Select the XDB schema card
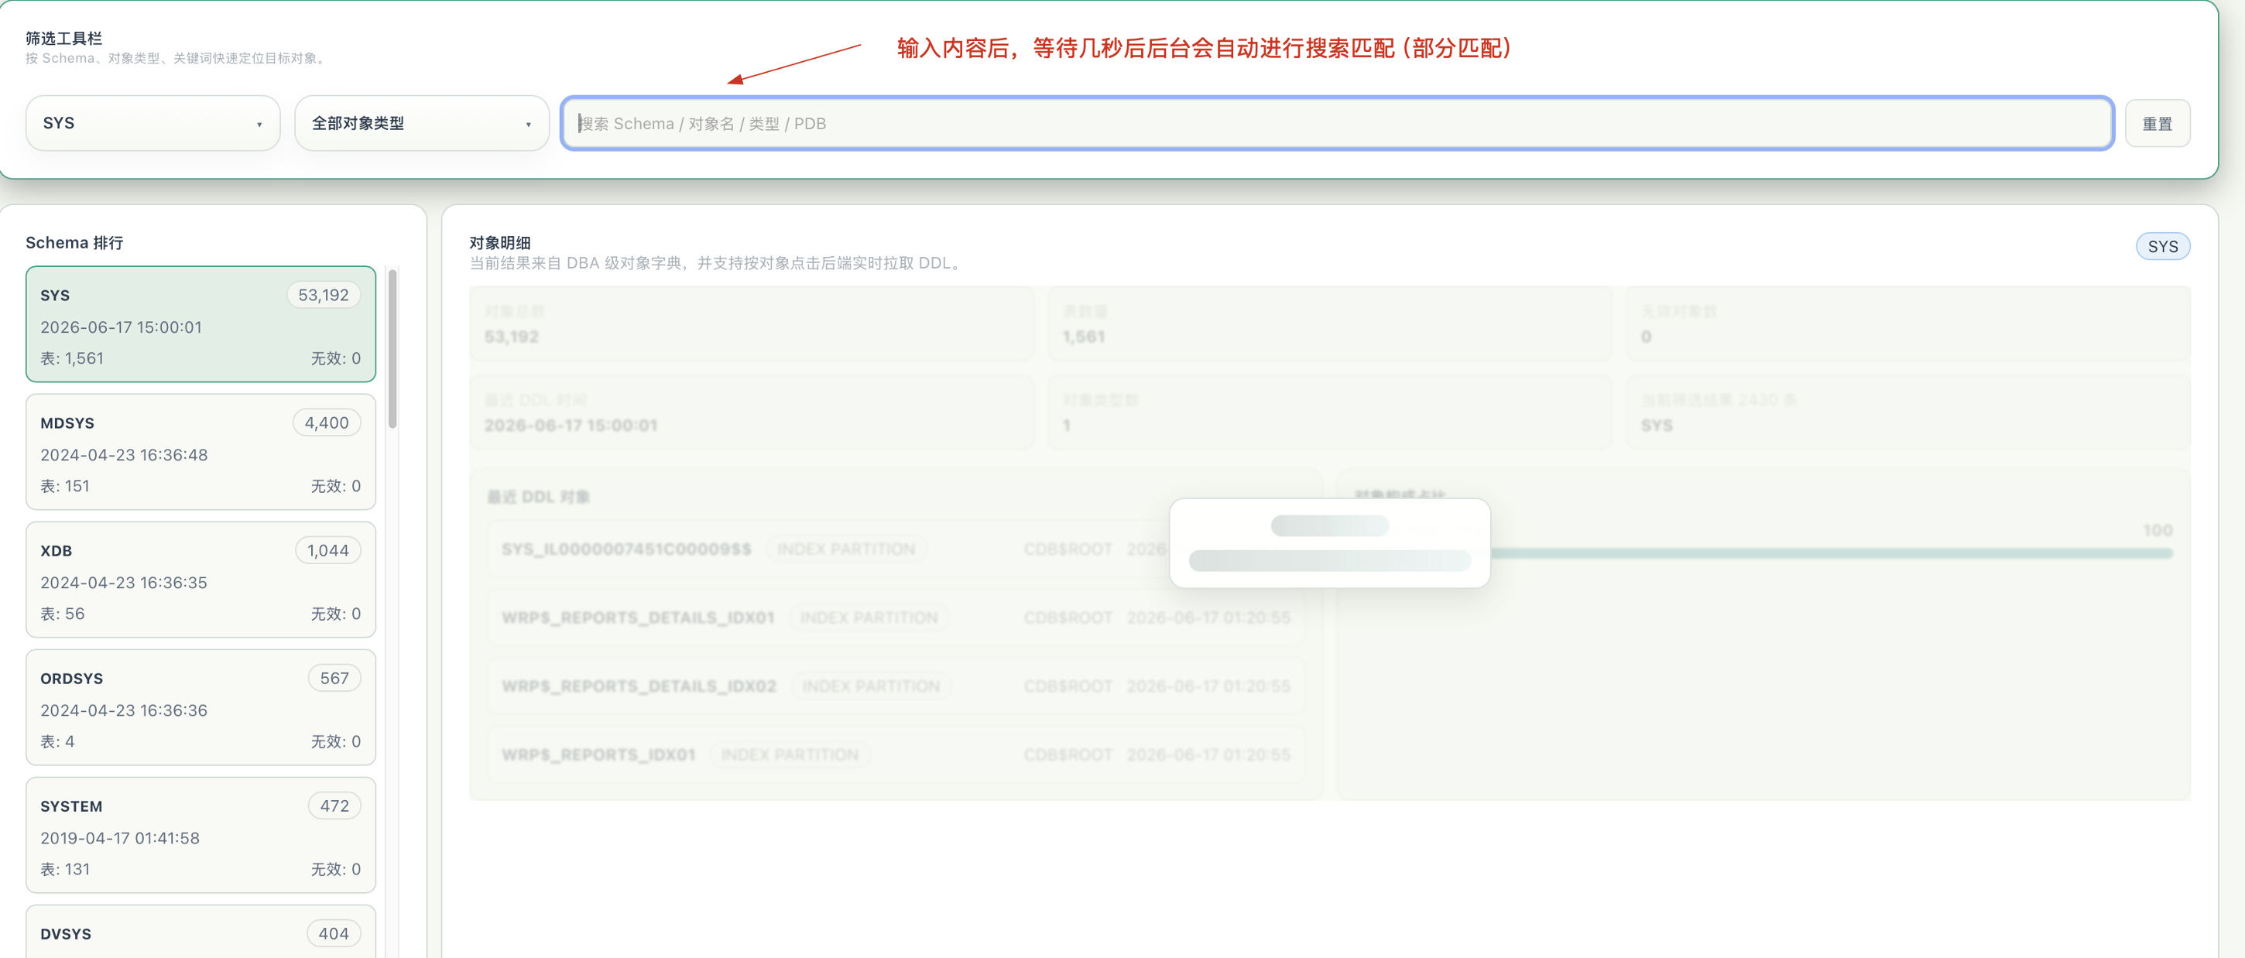This screenshot has width=2245, height=958. (x=201, y=580)
